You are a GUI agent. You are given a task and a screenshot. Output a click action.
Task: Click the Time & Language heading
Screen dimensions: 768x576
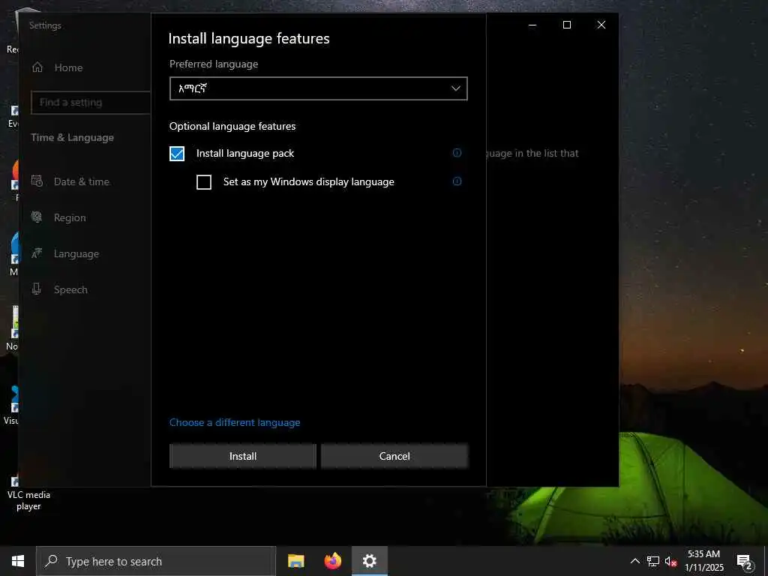tap(73, 138)
